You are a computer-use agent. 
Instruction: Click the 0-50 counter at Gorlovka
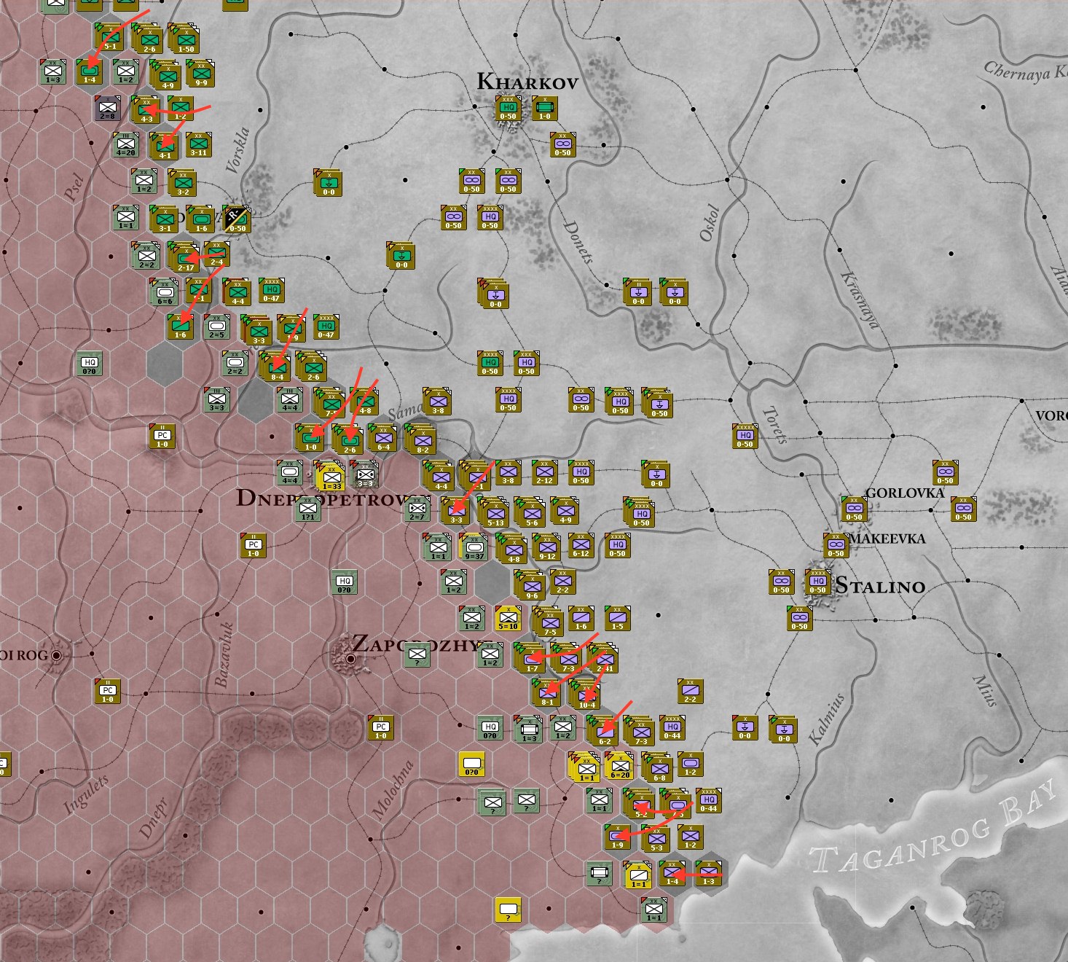pos(854,508)
